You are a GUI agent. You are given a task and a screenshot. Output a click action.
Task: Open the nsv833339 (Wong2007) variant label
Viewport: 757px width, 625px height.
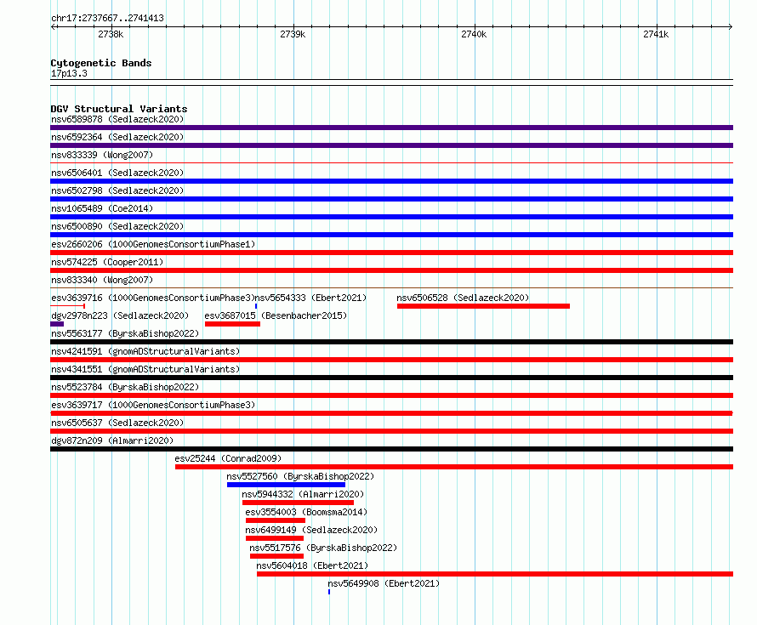(x=102, y=155)
